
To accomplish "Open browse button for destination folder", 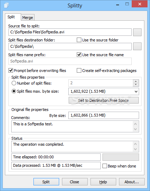I will (137, 46).
